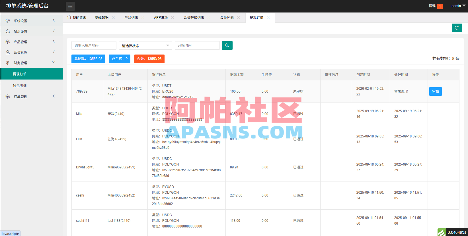Close the 会员等级列表 tab
The width and height of the screenshot is (468, 236).
pos(209,18)
